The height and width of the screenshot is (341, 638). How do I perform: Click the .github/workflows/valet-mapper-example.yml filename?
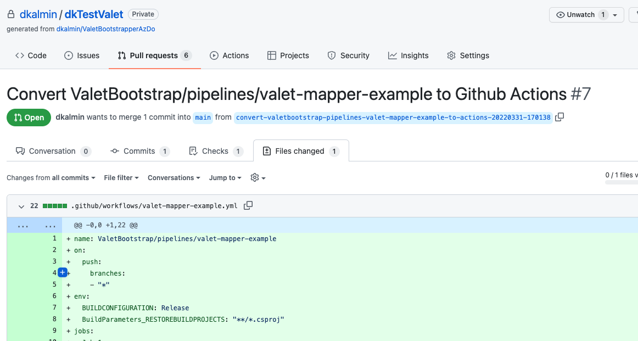(x=154, y=206)
